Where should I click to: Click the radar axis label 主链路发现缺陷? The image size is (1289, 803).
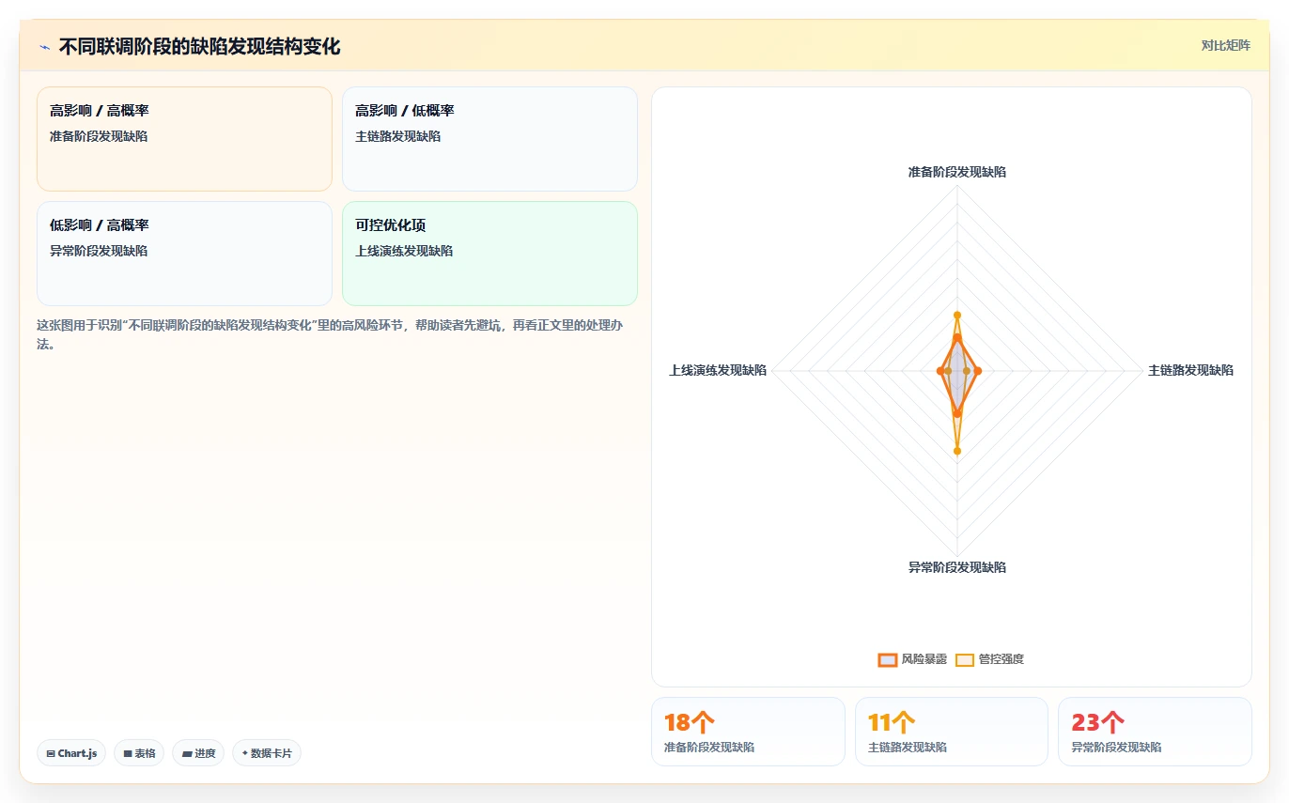1191,370
